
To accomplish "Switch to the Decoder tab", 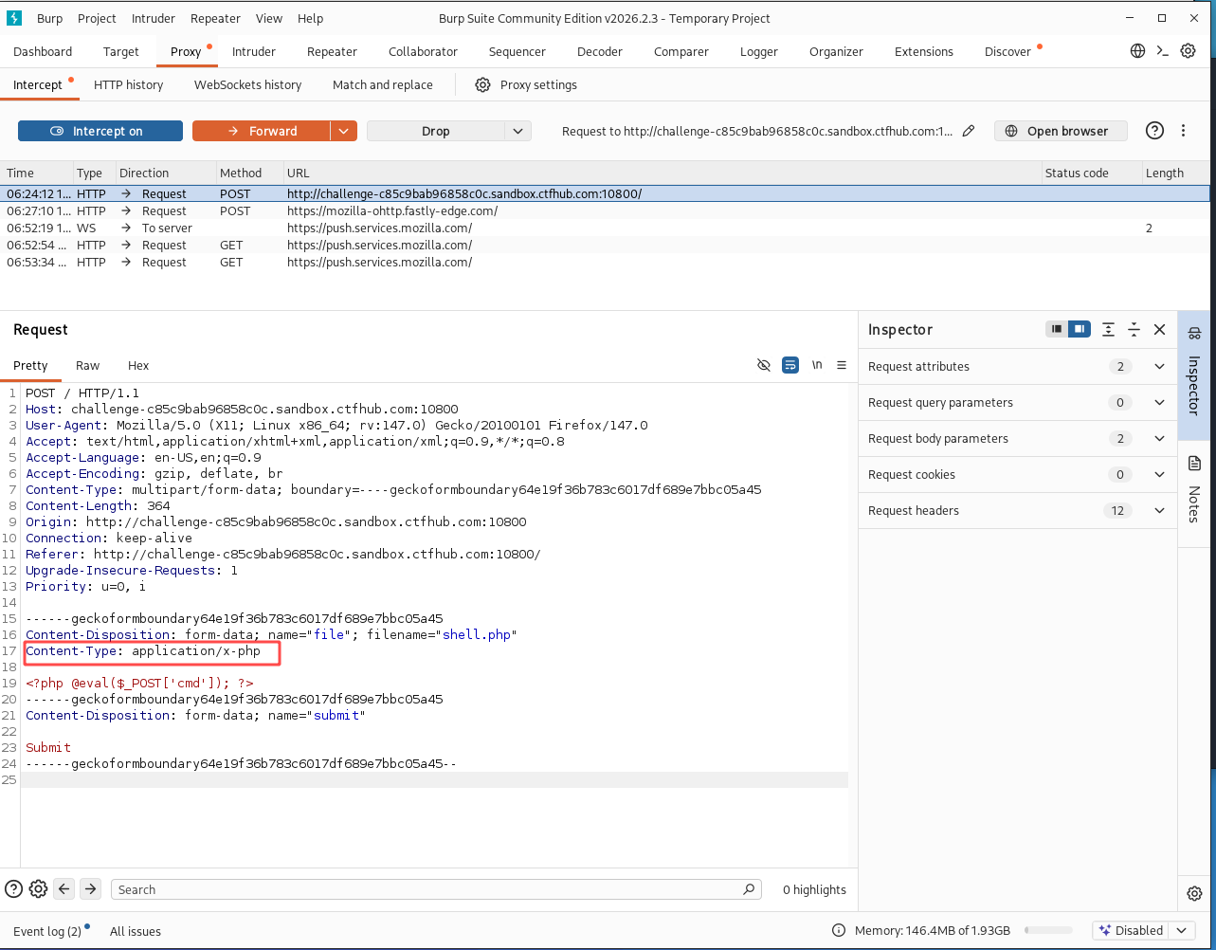I will tap(600, 51).
